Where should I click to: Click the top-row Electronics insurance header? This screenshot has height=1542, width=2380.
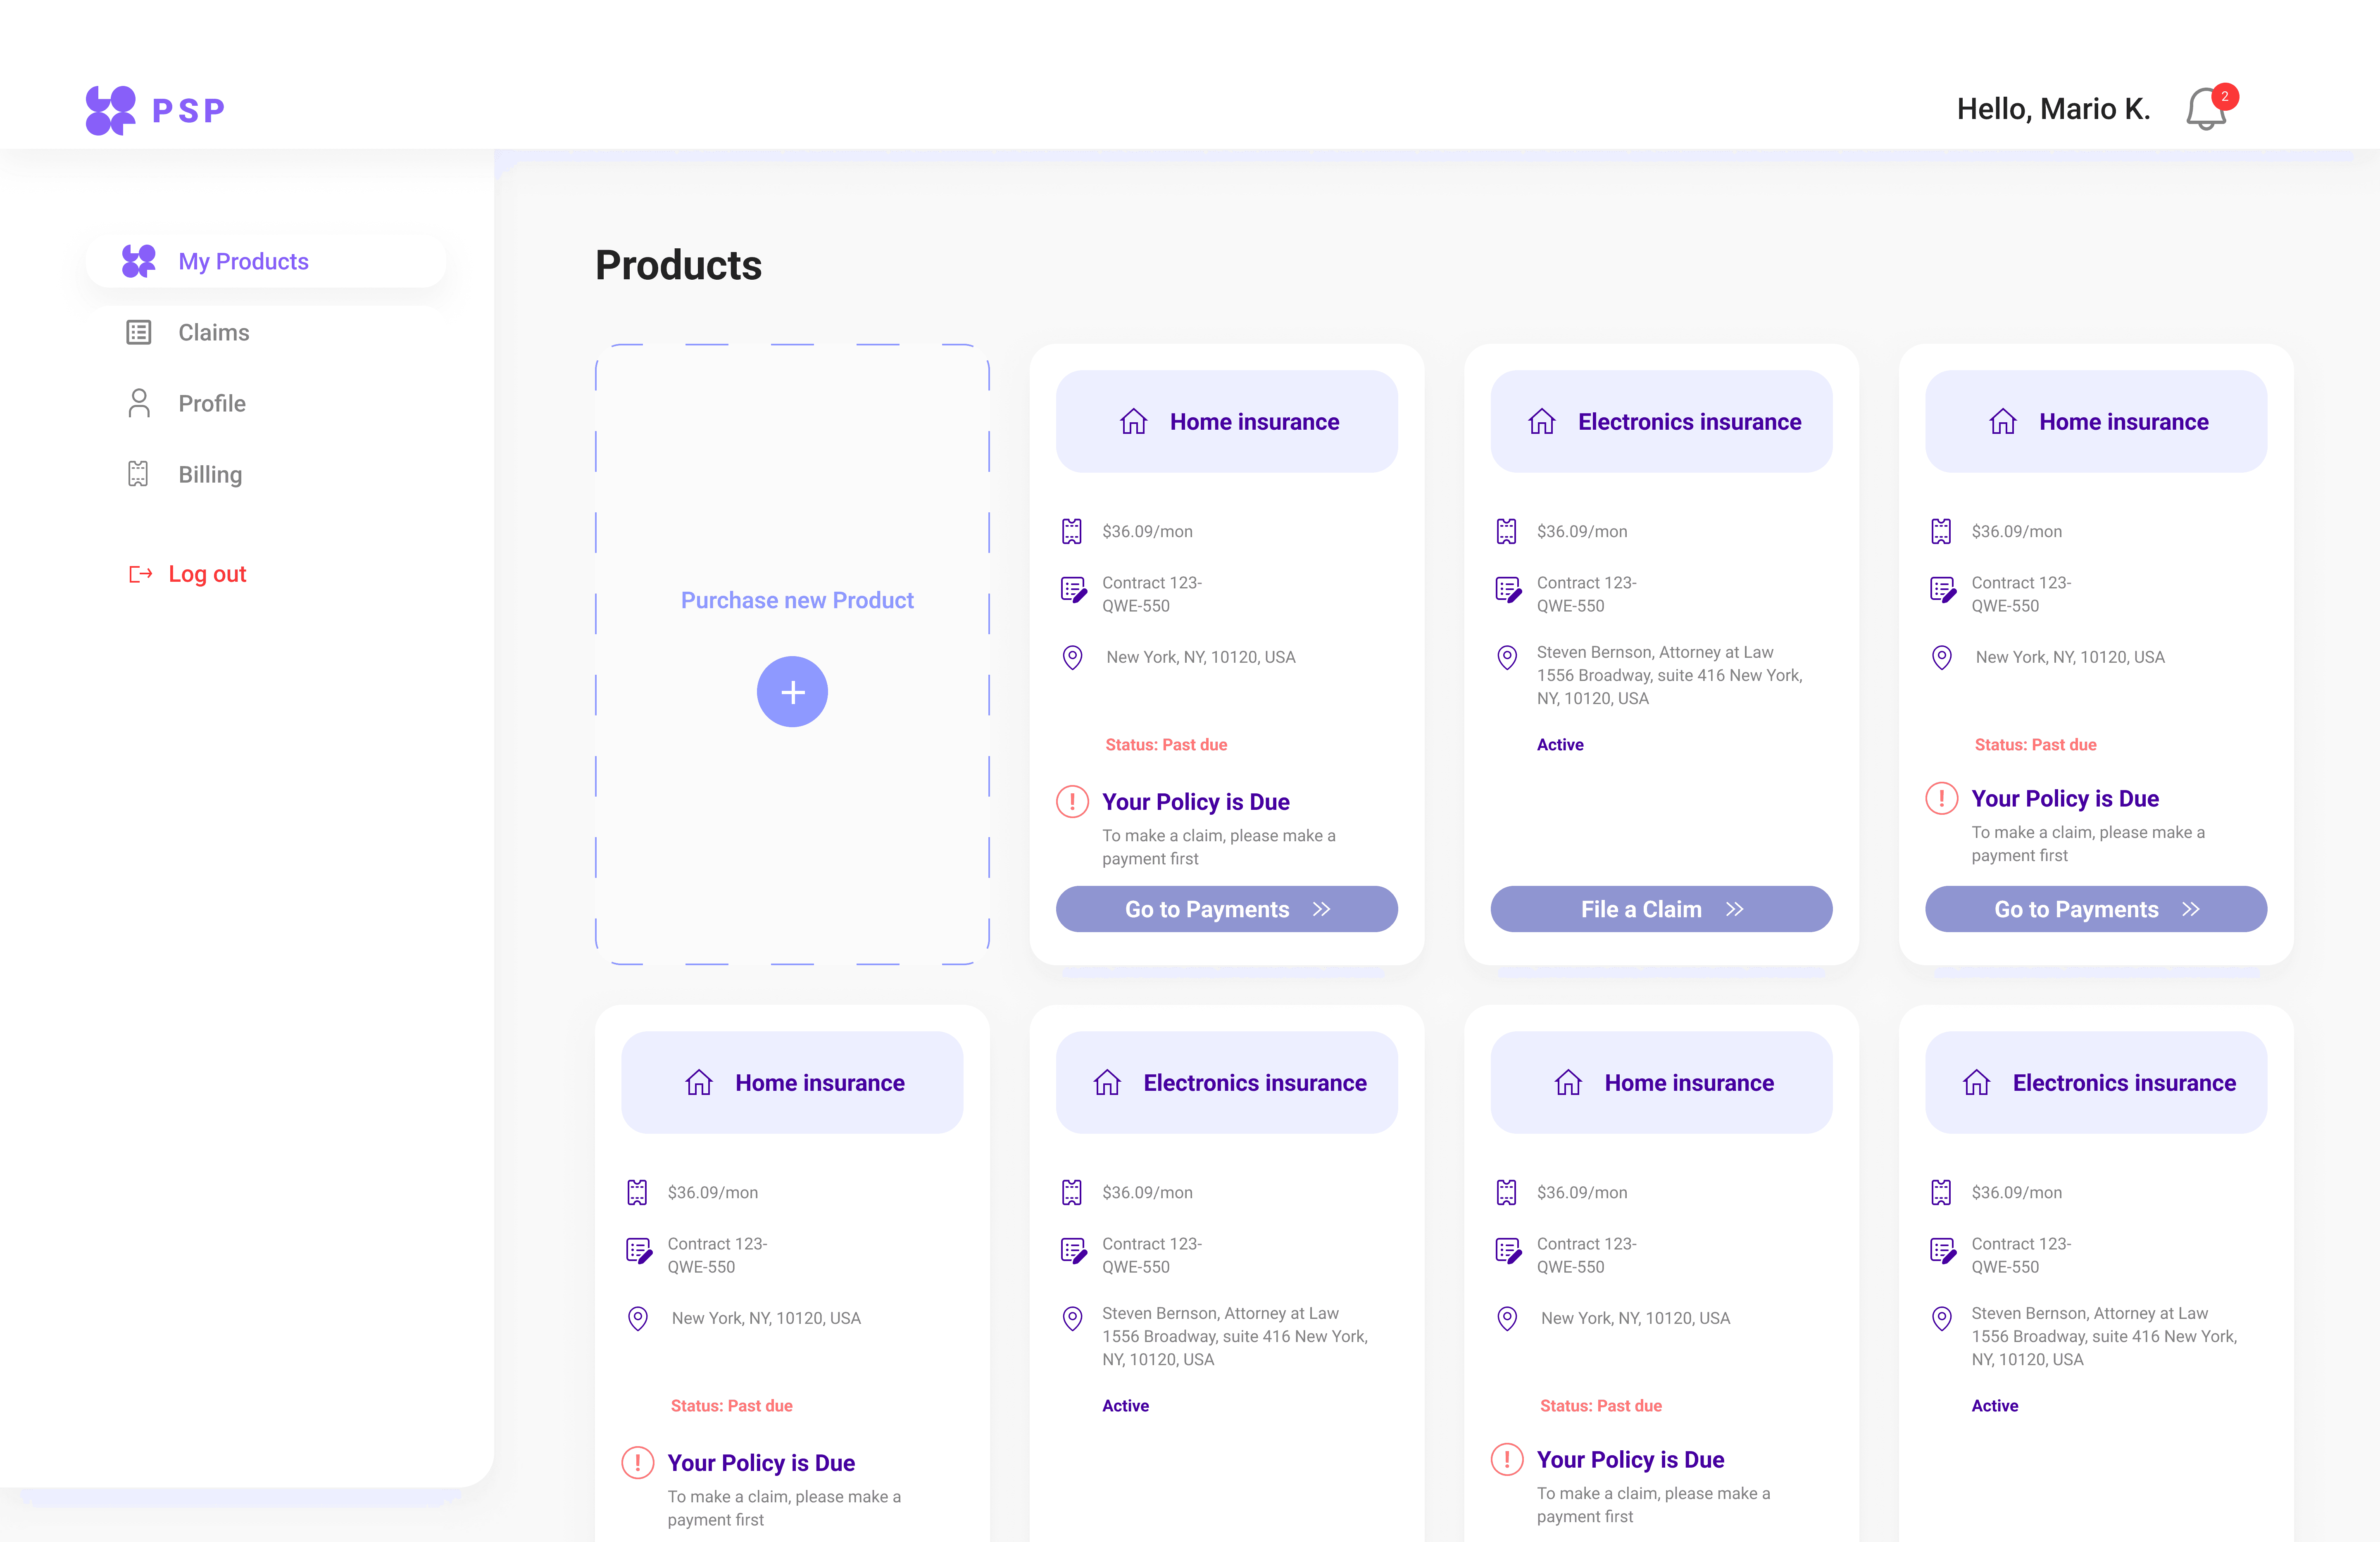click(1661, 421)
